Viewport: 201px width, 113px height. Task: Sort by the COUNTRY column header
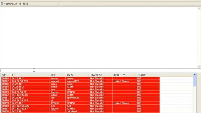point(124,75)
